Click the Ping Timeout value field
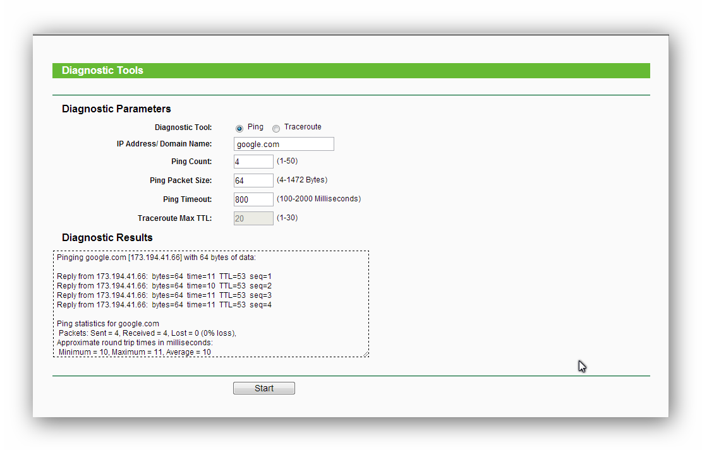 tap(253, 199)
